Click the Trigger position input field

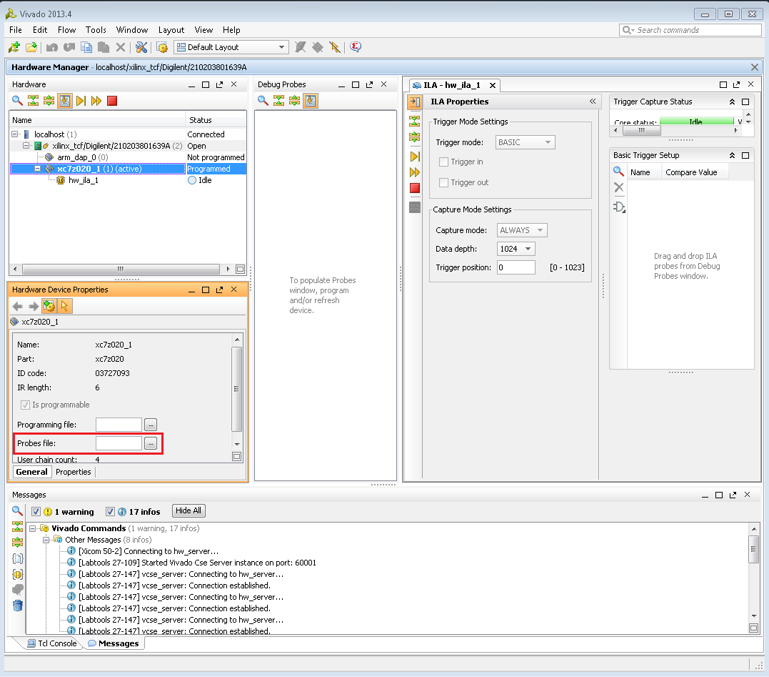(516, 267)
